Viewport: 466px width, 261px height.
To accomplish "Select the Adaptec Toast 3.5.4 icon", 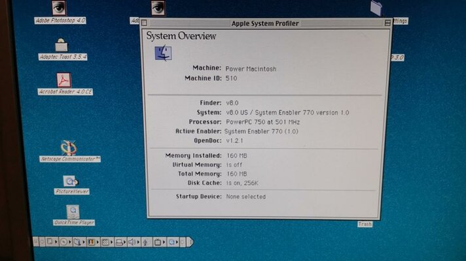I will click(x=62, y=45).
